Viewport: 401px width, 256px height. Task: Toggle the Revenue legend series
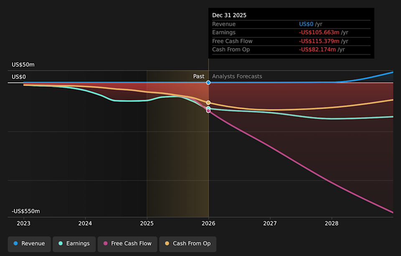point(29,243)
